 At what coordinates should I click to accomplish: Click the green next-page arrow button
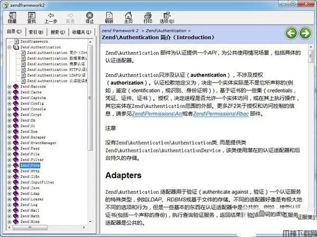305,33
